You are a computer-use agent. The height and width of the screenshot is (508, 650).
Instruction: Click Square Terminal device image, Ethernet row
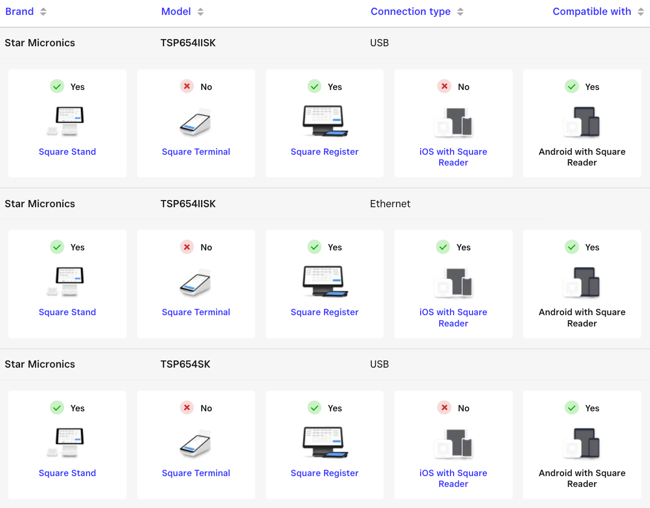pos(196,283)
